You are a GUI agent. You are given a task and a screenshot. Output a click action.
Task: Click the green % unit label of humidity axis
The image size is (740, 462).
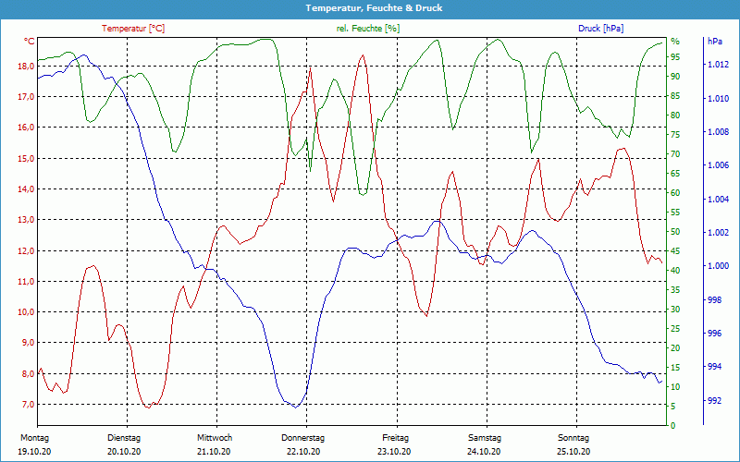[x=675, y=42]
